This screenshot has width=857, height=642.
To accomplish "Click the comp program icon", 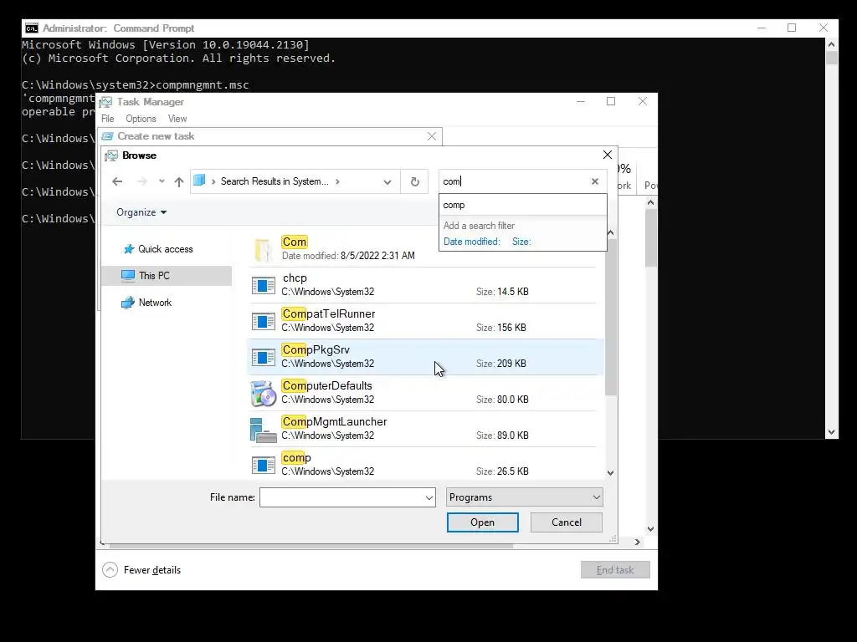I will [263, 465].
